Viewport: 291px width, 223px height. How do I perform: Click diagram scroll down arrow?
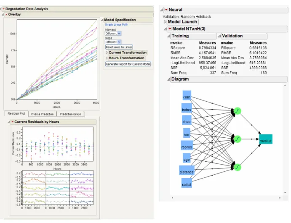(x=285, y=193)
